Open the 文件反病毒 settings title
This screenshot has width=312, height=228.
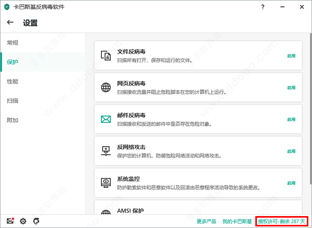pyautogui.click(x=131, y=51)
